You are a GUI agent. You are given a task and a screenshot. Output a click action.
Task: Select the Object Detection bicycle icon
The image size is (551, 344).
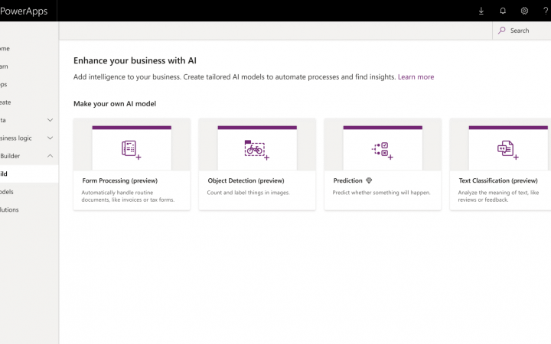click(257, 150)
